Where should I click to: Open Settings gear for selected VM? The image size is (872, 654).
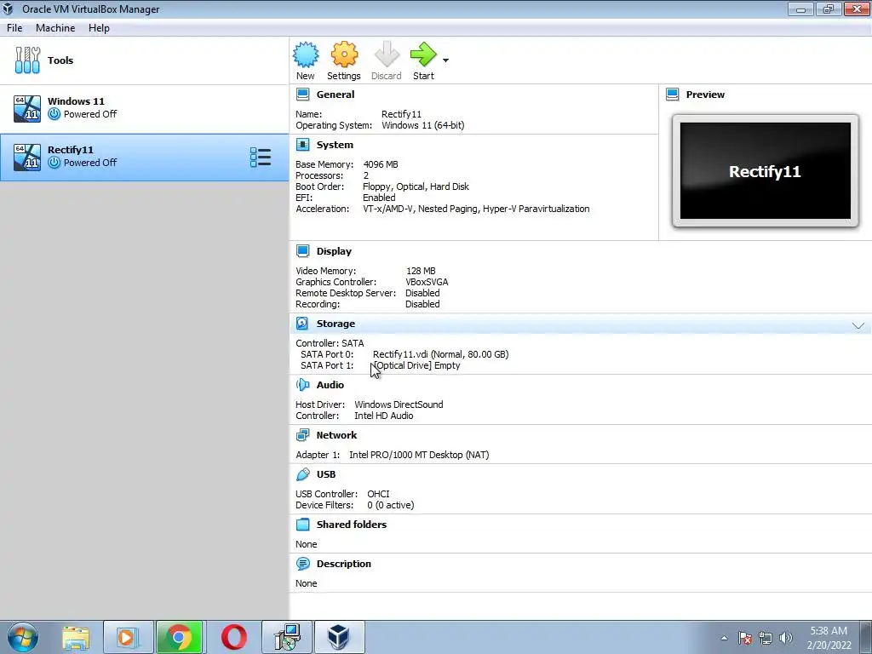[344, 54]
